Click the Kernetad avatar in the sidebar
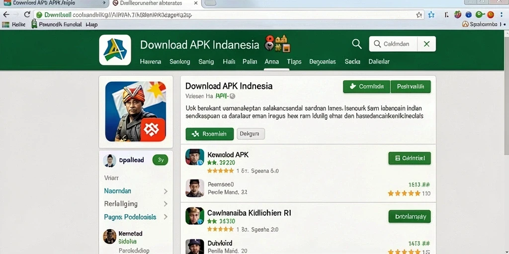This screenshot has width=509, height=254. coord(110,237)
